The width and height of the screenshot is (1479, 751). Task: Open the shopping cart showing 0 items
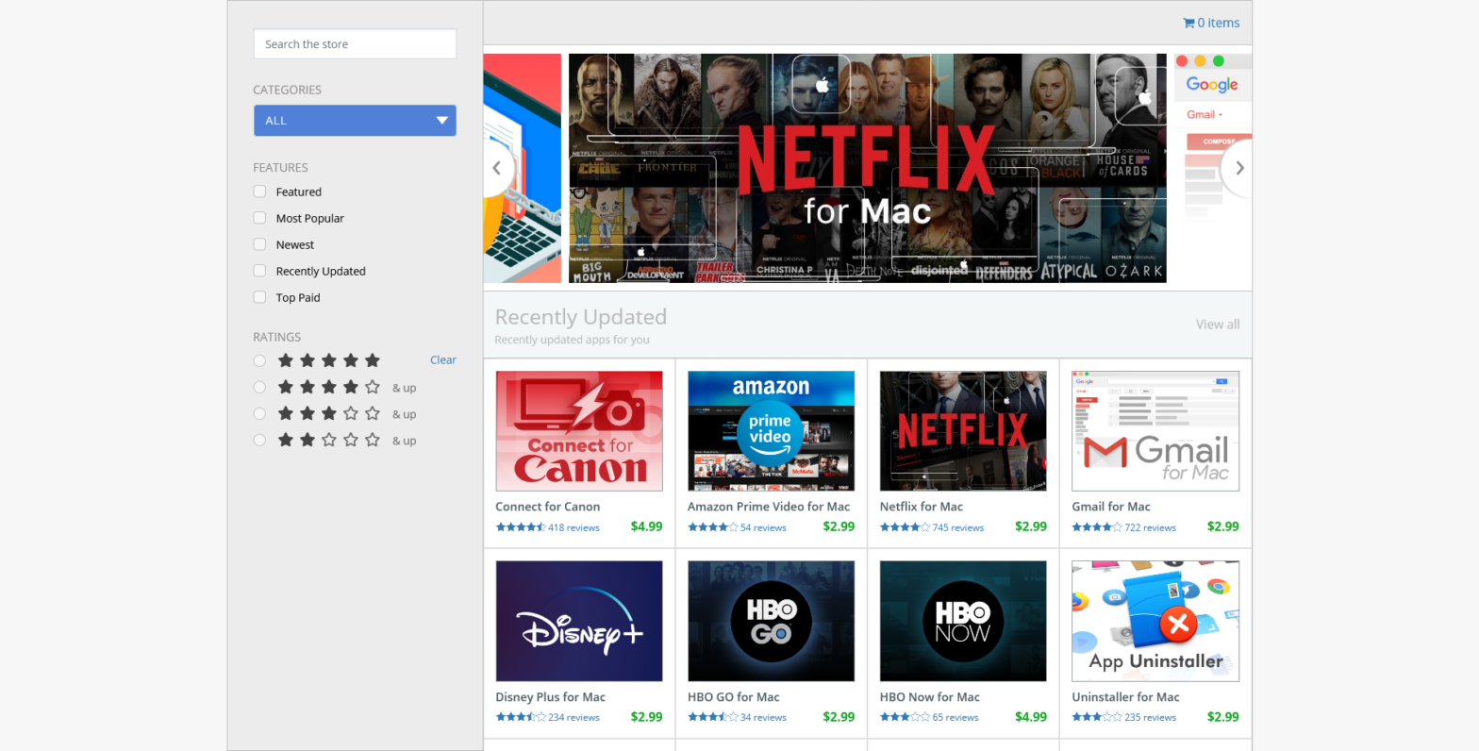[1211, 23]
